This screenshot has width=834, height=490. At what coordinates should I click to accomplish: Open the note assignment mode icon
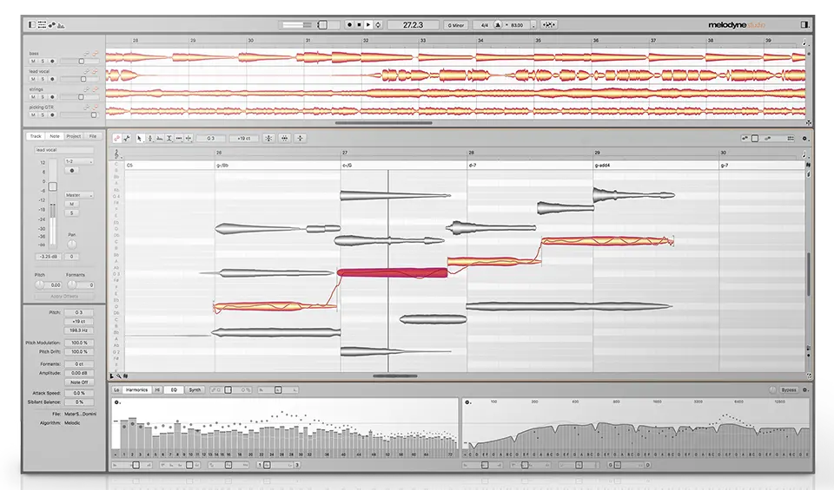pos(51,24)
